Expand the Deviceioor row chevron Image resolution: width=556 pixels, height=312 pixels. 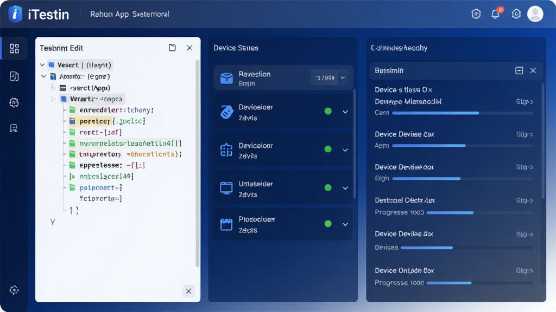[x=345, y=150]
